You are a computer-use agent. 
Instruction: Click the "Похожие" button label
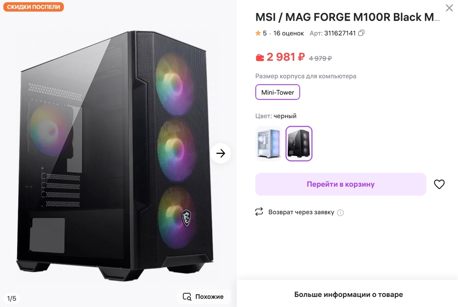[x=209, y=297]
